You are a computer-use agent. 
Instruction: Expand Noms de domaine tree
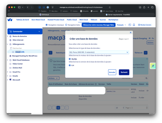pyautogui.click(x=7, y=36)
